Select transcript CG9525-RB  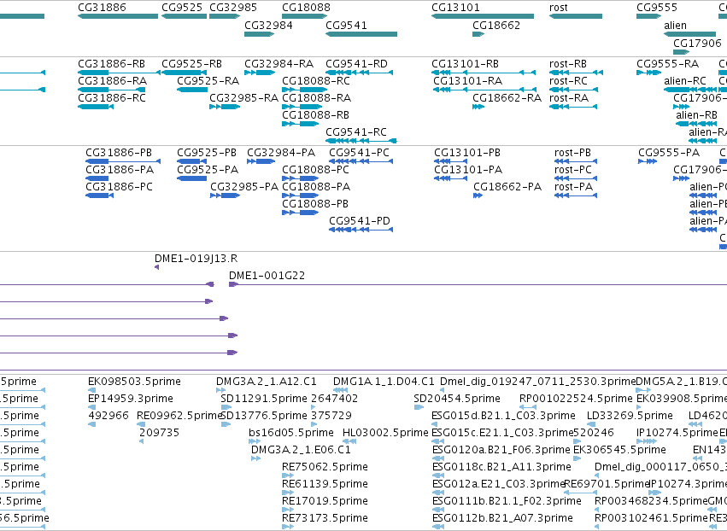192,64
